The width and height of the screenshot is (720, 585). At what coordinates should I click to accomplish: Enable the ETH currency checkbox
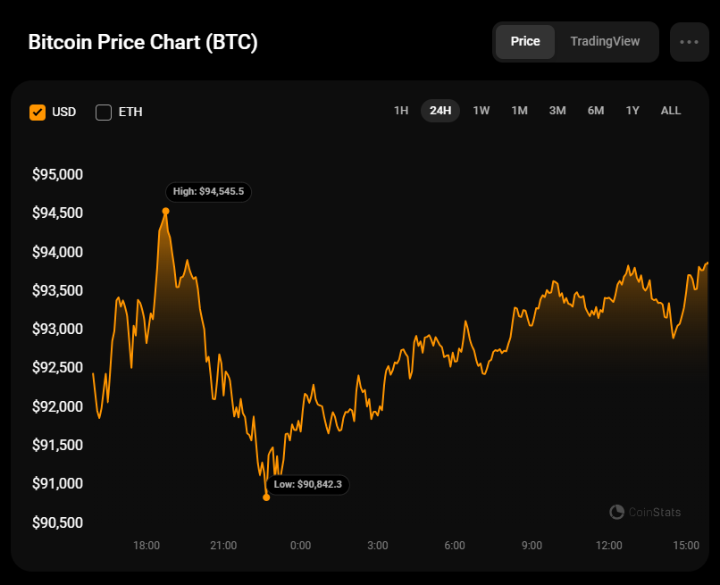[x=104, y=112]
